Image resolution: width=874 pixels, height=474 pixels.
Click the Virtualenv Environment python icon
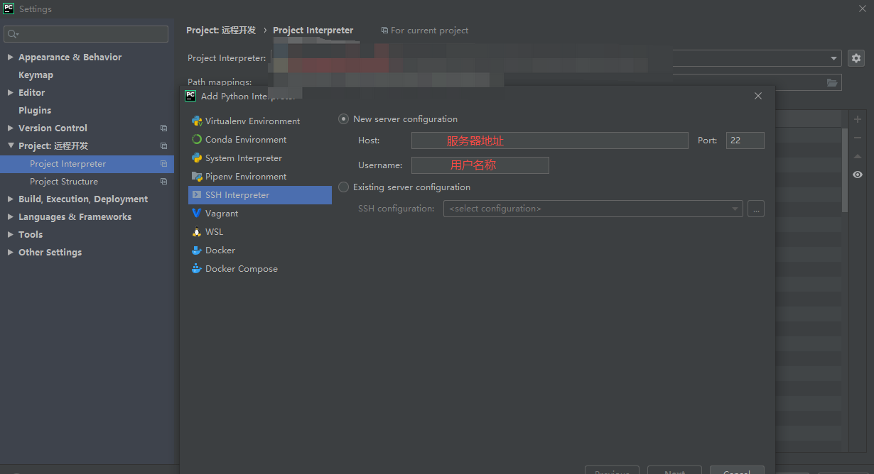point(197,121)
